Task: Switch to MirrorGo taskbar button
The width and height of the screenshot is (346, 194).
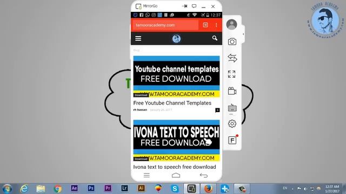Action: pos(191,189)
